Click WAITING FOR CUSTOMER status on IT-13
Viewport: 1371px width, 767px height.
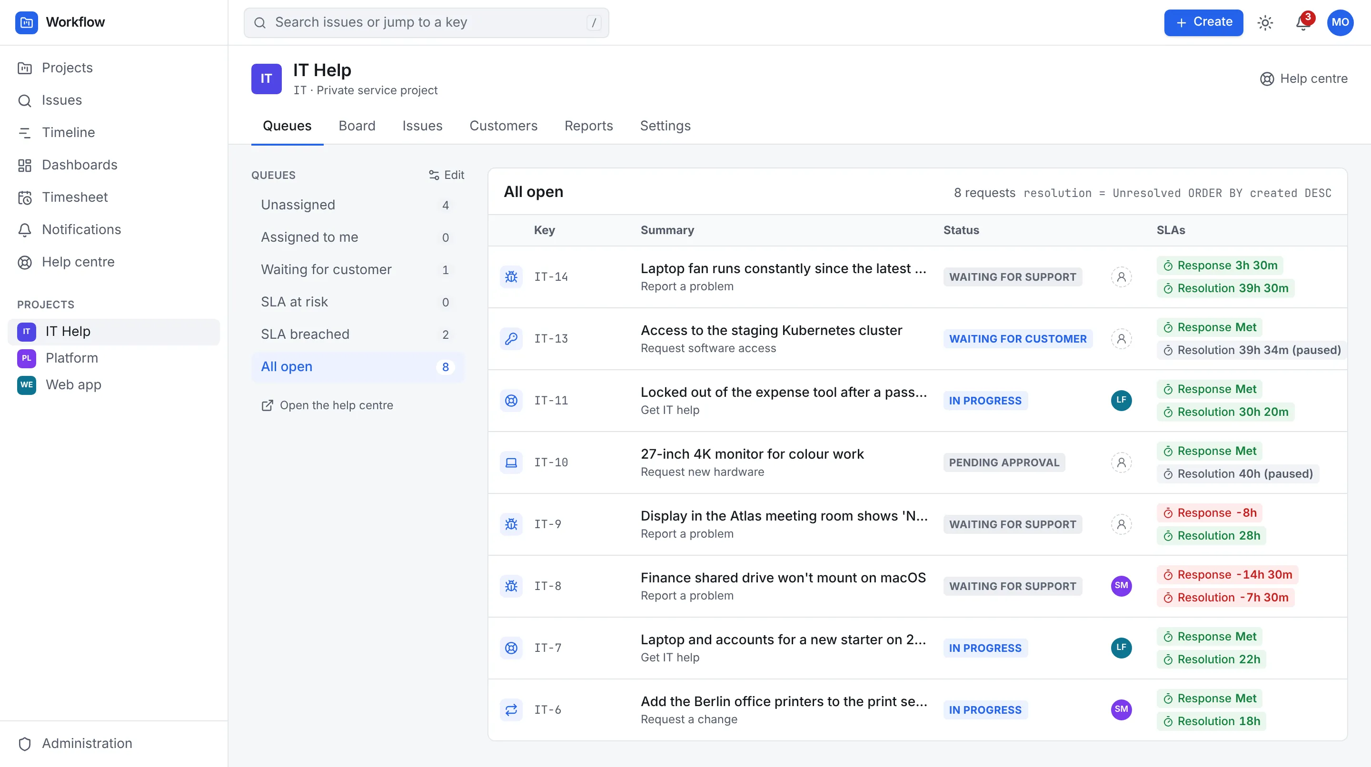[x=1018, y=338]
